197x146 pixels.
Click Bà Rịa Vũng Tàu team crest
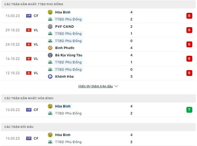point(50,55)
